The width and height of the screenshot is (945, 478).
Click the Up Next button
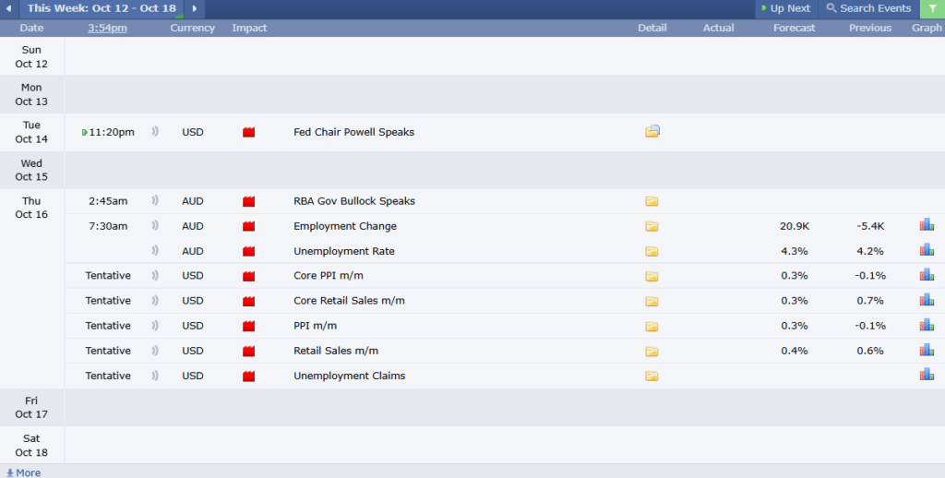(x=785, y=8)
